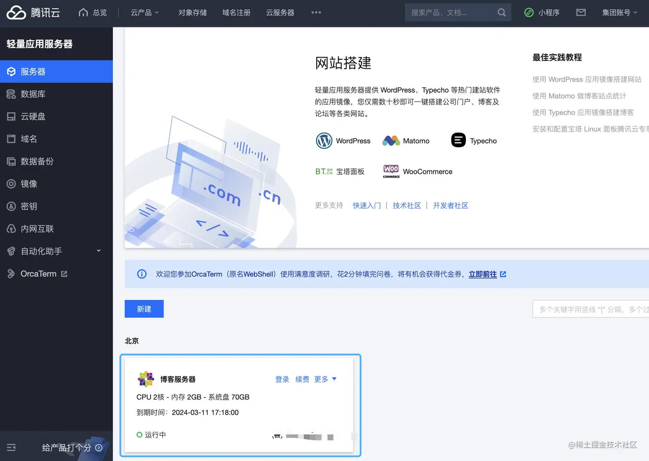The width and height of the screenshot is (649, 461).
Task: Select 数据库 in the sidebar
Action: [56, 94]
